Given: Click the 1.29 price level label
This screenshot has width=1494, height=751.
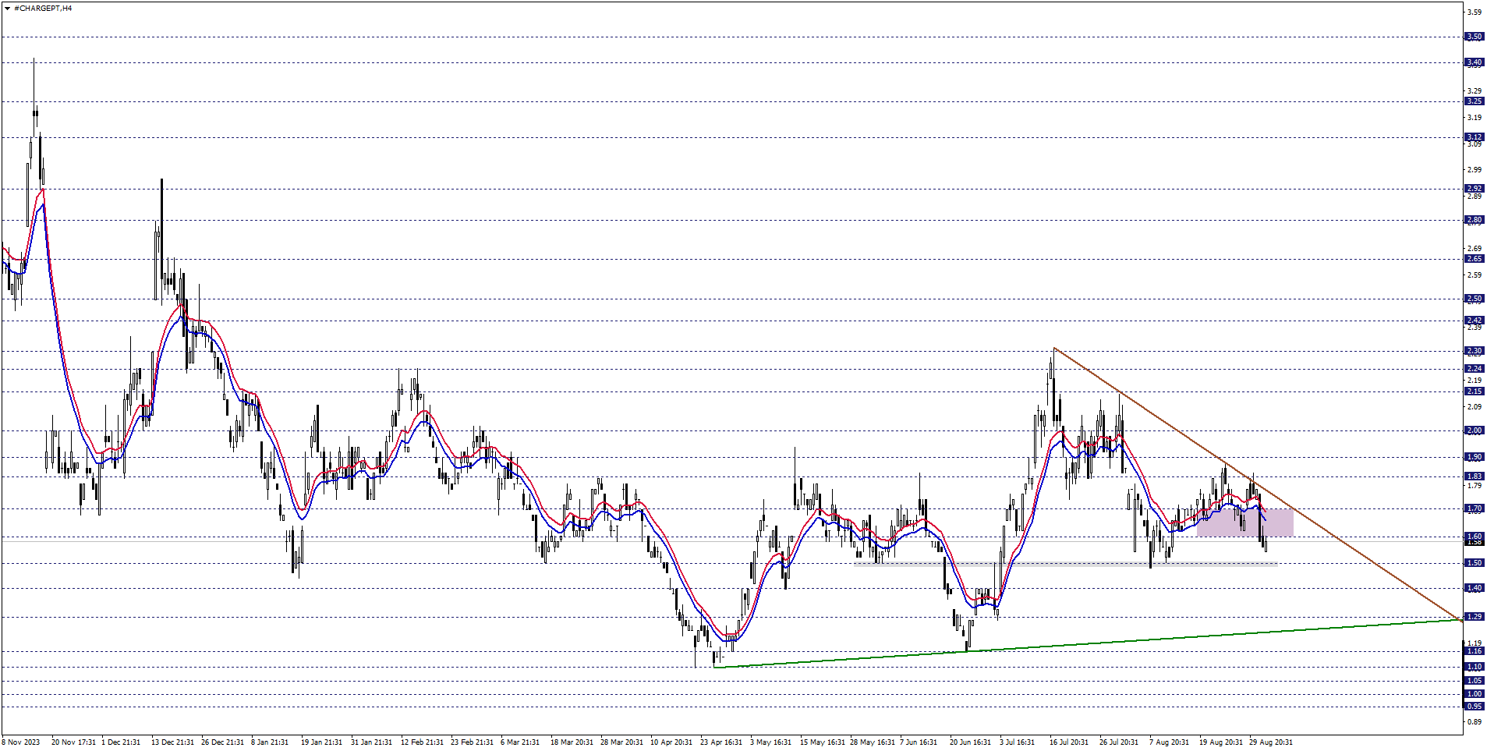Looking at the screenshot, I should pyautogui.click(x=1474, y=617).
